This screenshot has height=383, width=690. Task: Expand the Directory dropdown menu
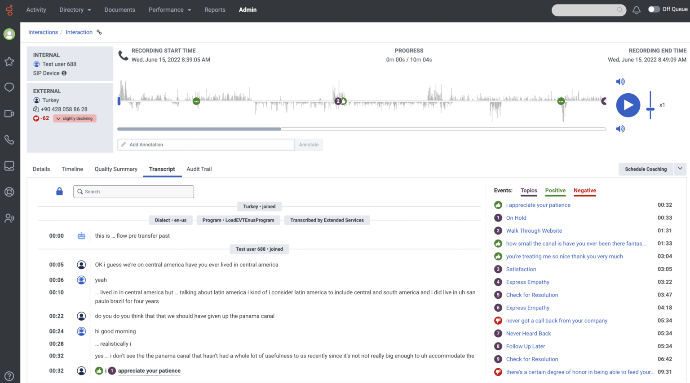(75, 10)
